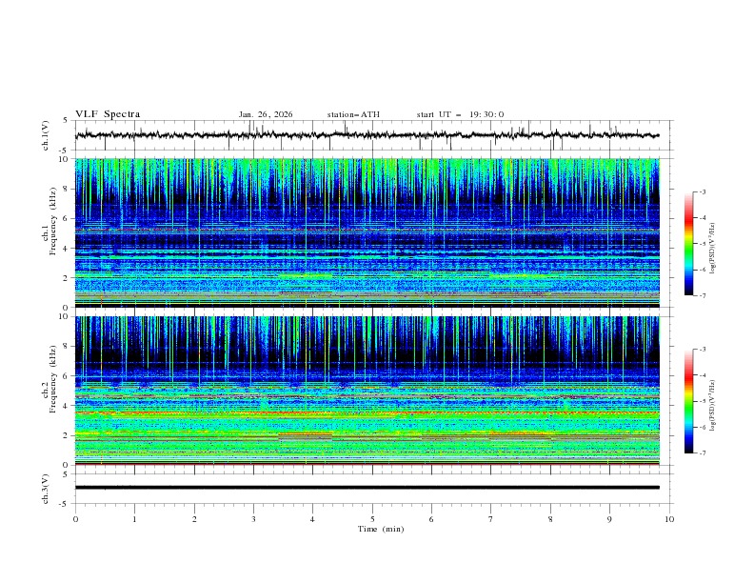Click inside the ch.1 spectrogram panel
The height and width of the screenshot is (583, 754).
pos(367,232)
